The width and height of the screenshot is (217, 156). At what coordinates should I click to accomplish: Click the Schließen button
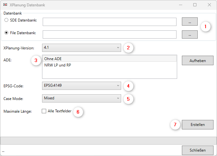coord(197,150)
